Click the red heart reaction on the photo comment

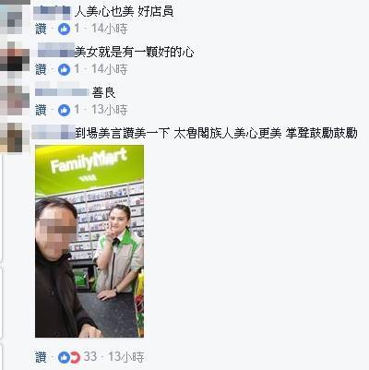click(75, 357)
